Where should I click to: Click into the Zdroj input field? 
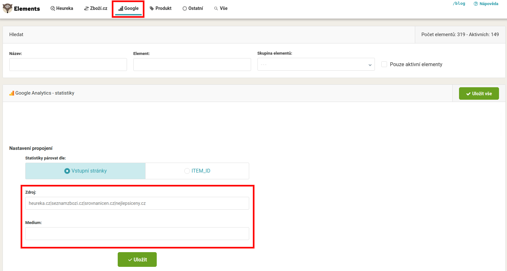[137, 203]
